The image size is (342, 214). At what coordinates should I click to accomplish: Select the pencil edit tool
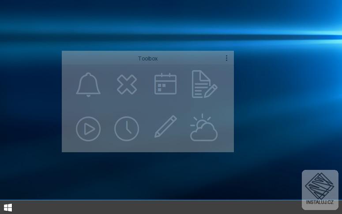[x=165, y=127]
